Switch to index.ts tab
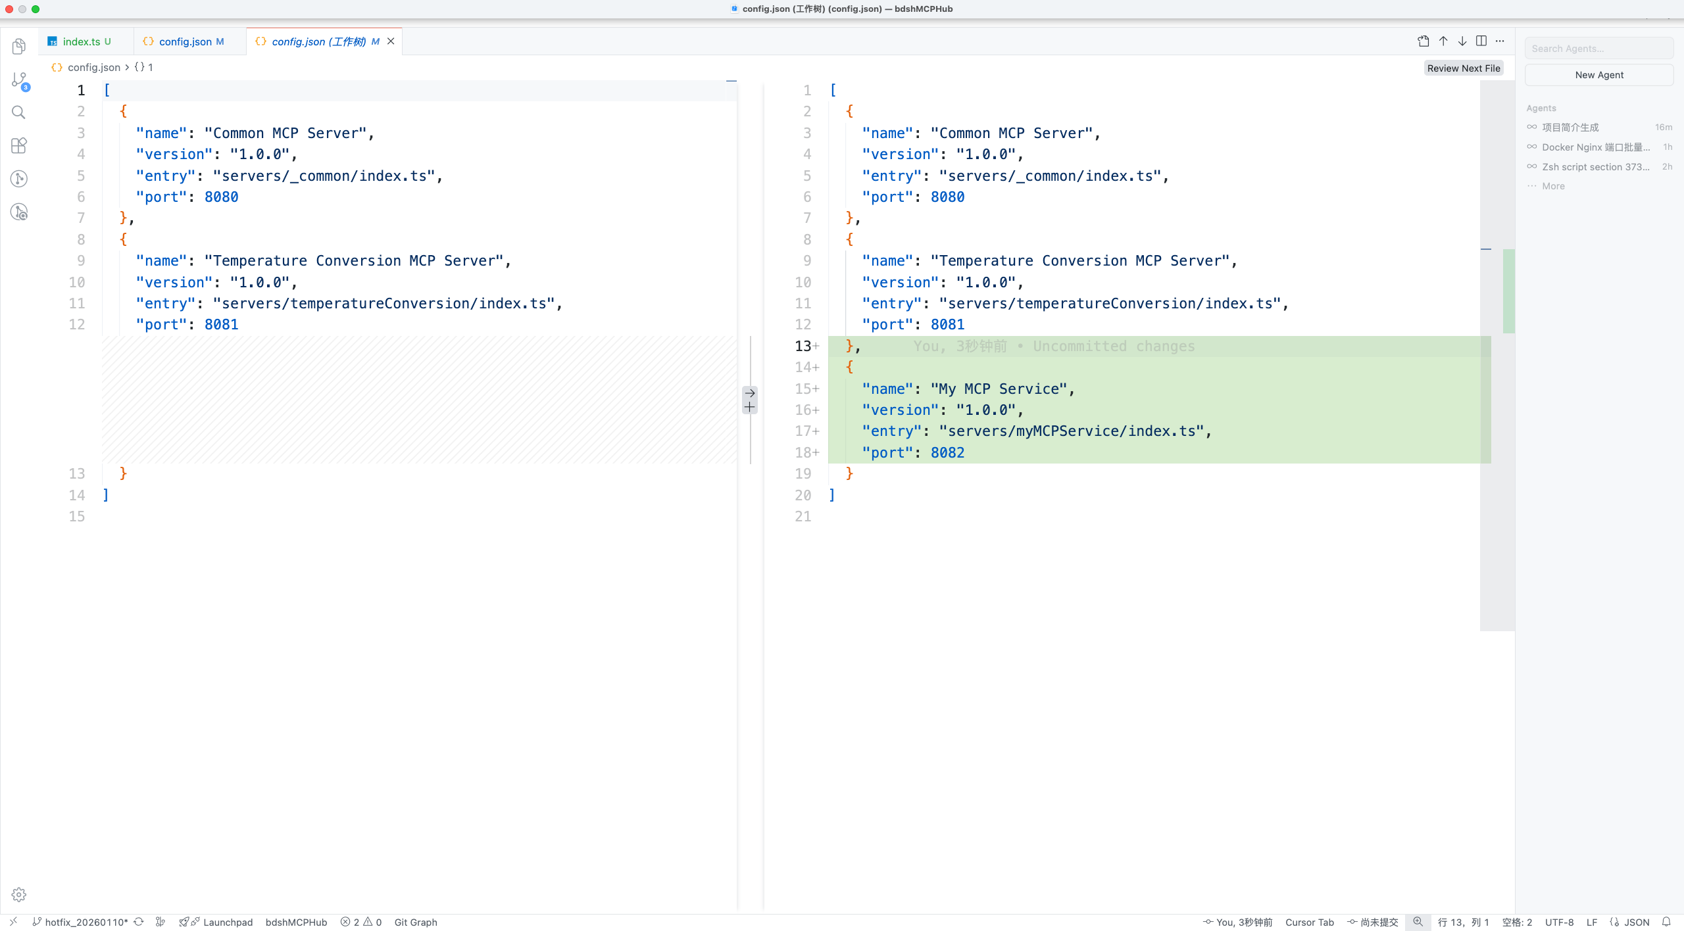This screenshot has width=1684, height=931. tap(82, 41)
